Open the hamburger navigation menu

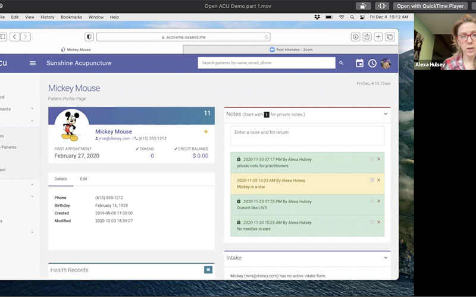click(x=33, y=63)
